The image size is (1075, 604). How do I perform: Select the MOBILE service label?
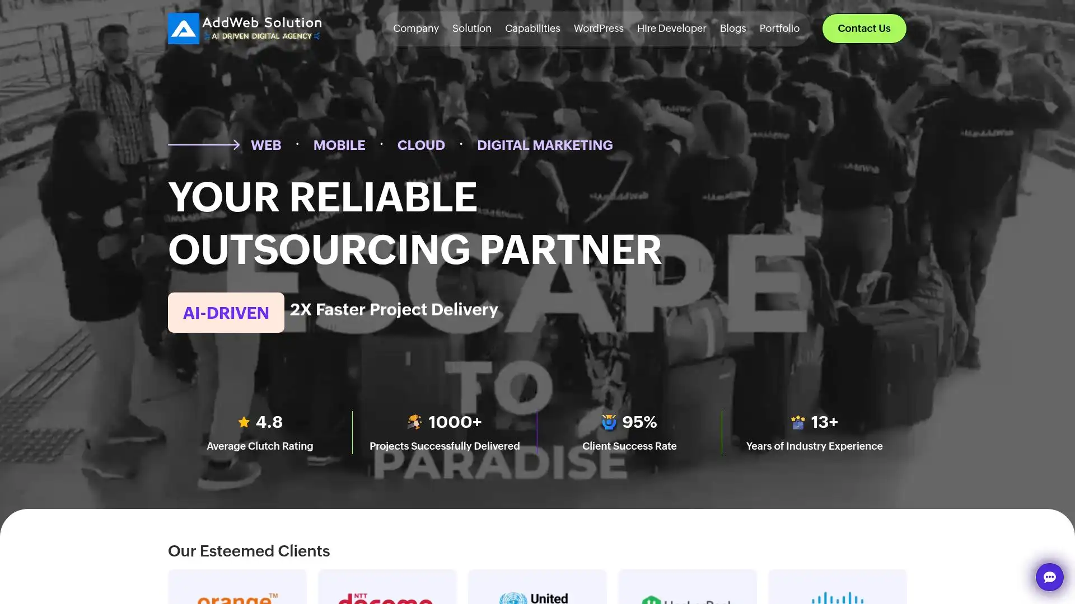tap(339, 145)
